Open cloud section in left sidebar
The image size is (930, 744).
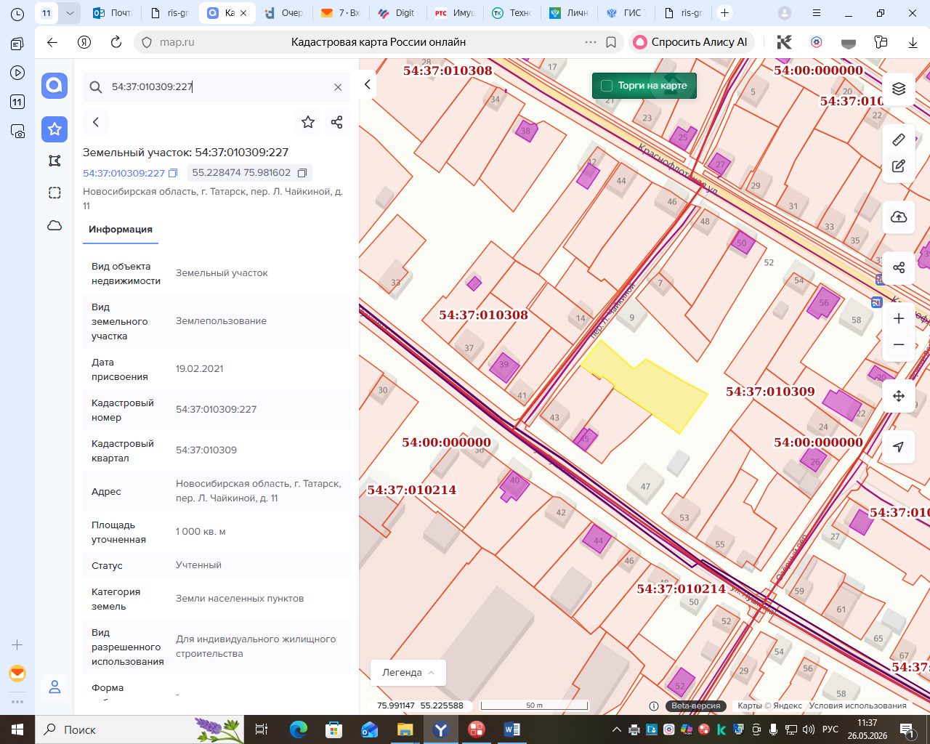54,225
